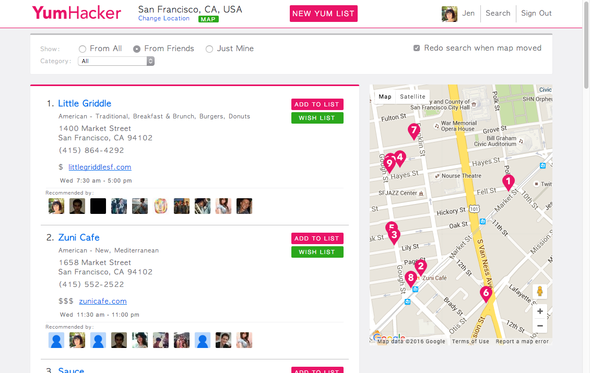The width and height of the screenshot is (590, 373).
Task: Click map marker number 6
Action: tap(486, 294)
